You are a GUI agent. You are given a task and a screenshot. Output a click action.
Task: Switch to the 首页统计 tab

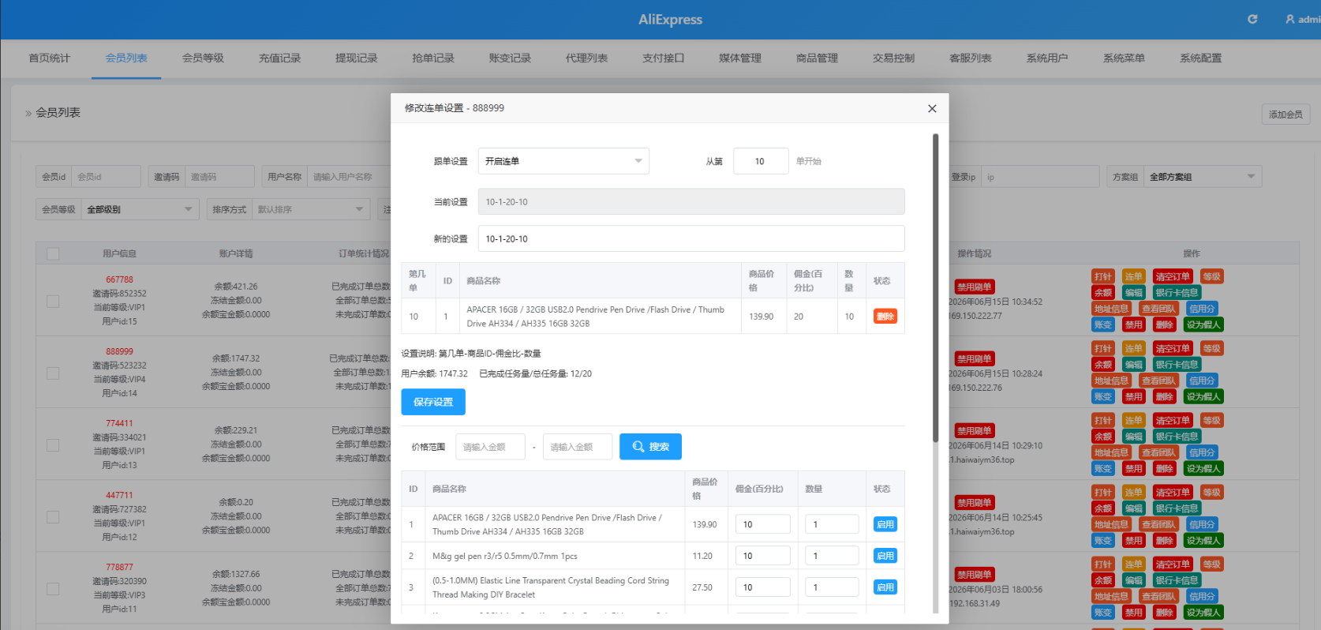coord(49,58)
